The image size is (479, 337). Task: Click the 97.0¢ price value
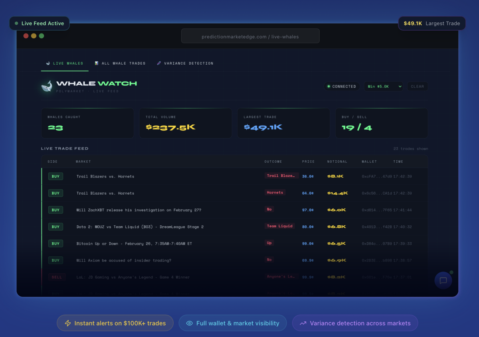308,210
